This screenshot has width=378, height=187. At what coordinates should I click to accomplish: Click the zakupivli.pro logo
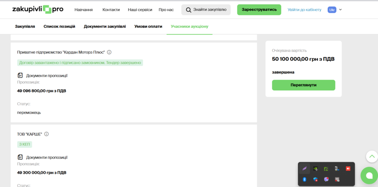pyautogui.click(x=38, y=10)
